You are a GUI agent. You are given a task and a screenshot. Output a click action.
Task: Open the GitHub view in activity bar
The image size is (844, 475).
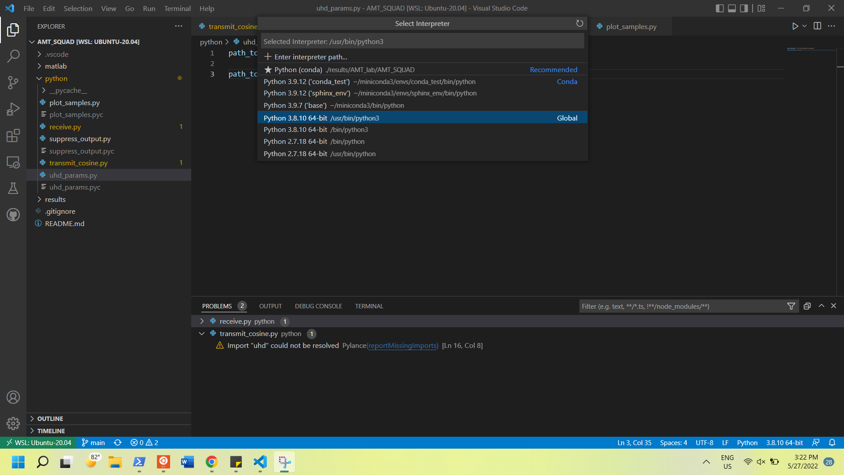[13, 215]
